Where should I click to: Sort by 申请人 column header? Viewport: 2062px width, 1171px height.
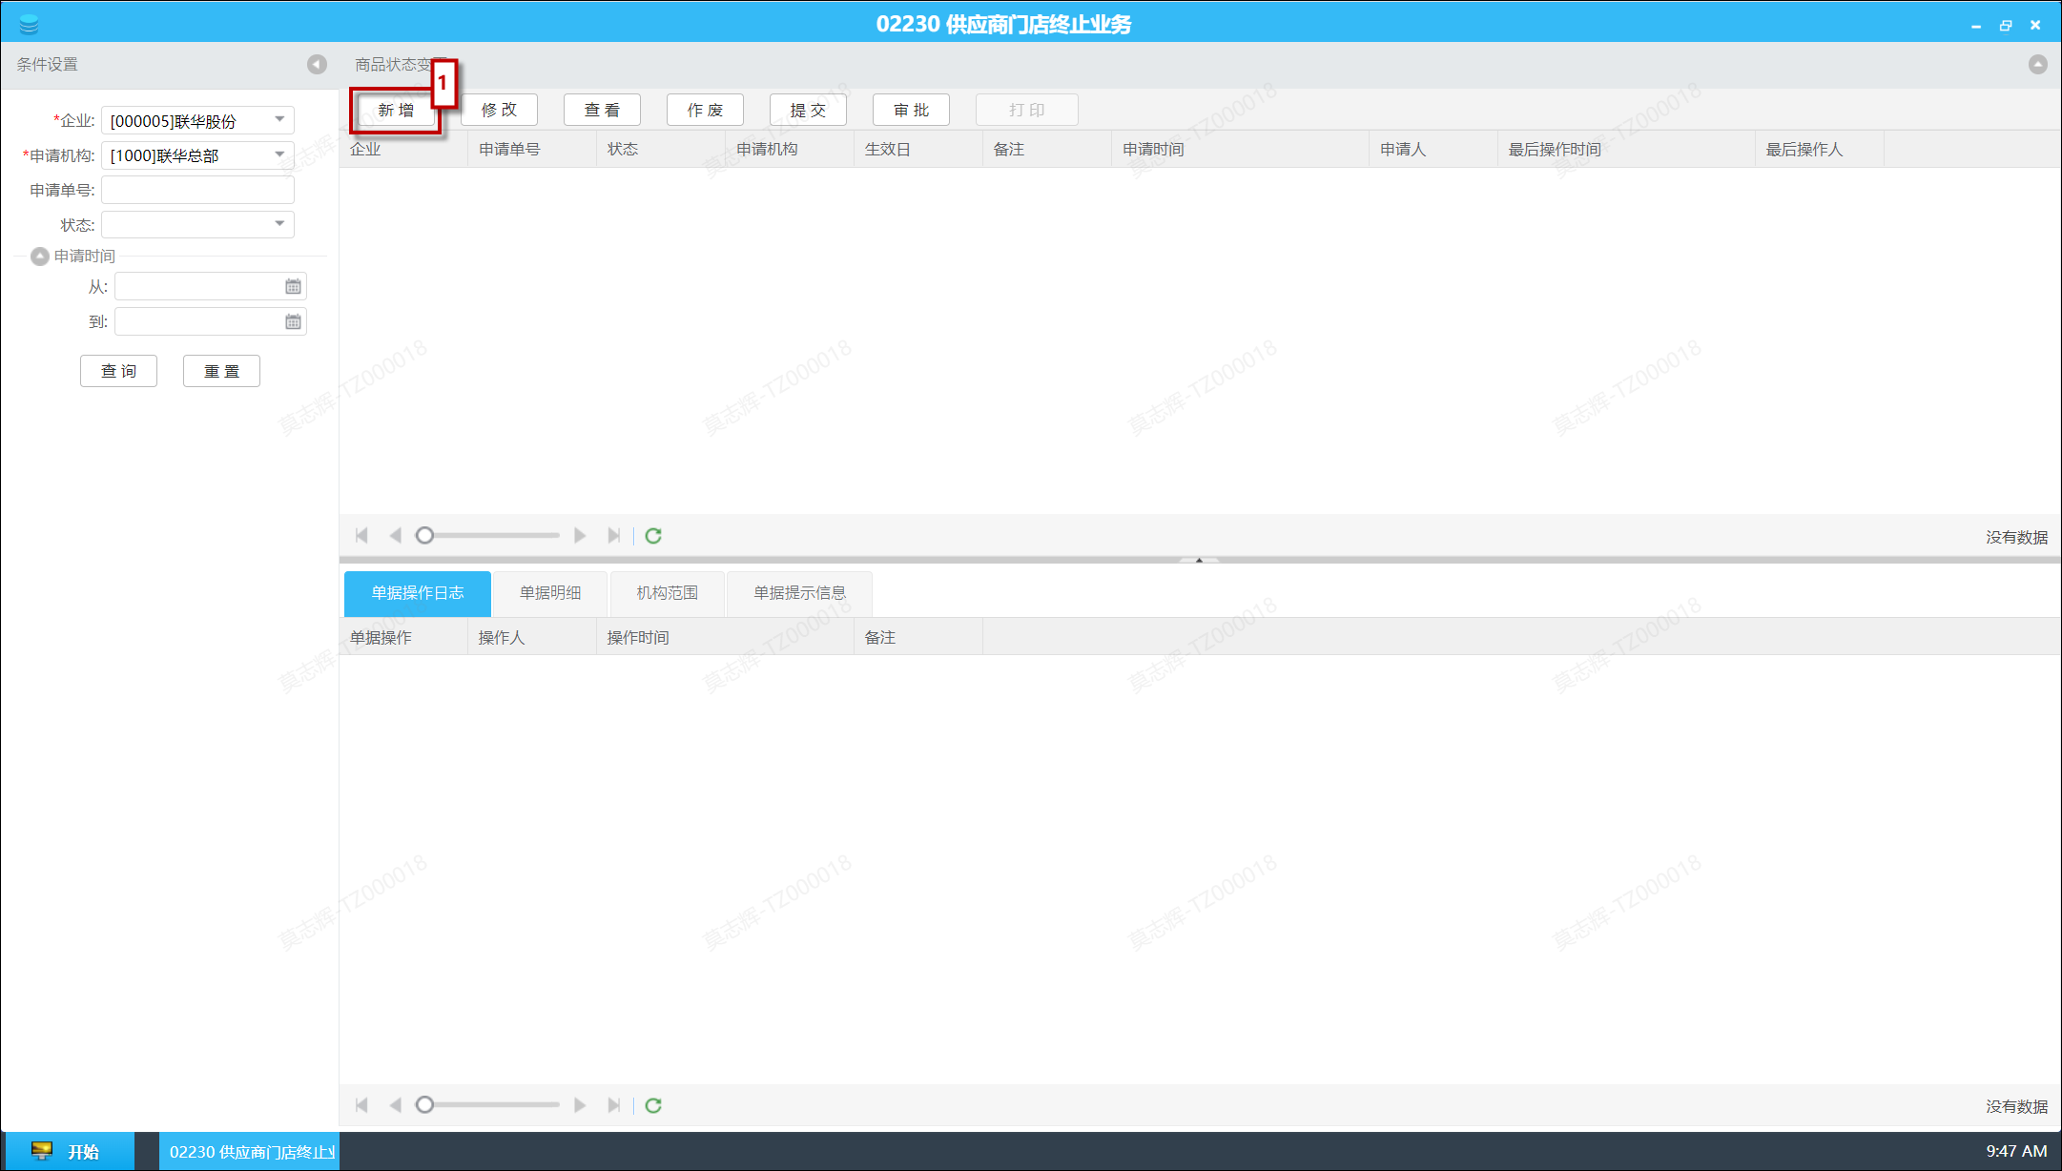(1433, 150)
